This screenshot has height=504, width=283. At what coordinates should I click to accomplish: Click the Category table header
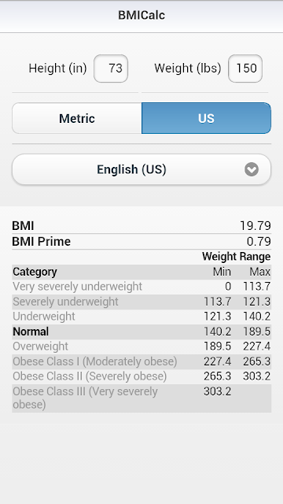(x=35, y=272)
